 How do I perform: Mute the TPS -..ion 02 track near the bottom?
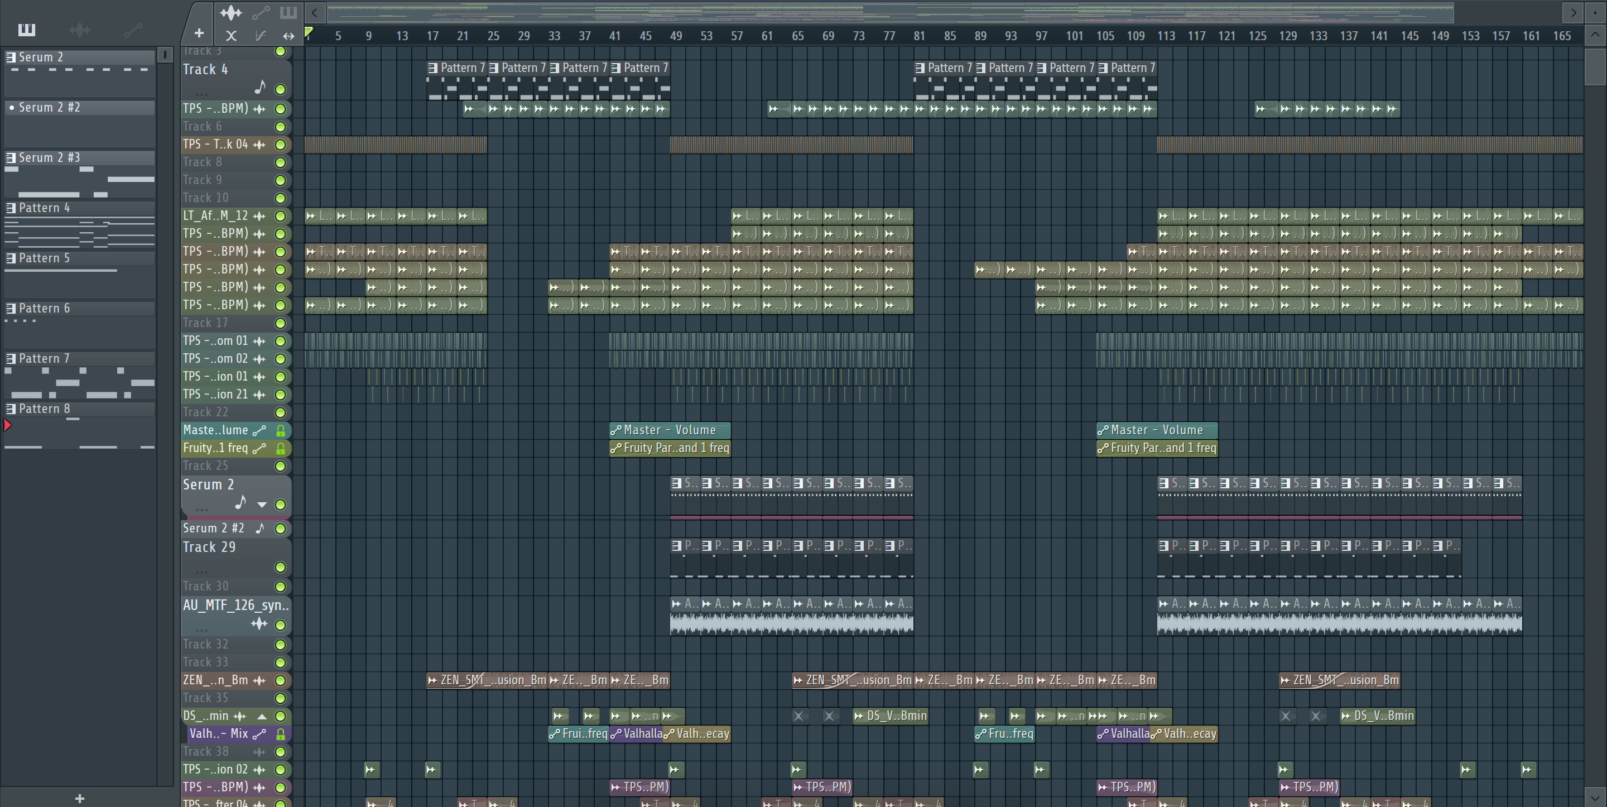pyautogui.click(x=280, y=770)
